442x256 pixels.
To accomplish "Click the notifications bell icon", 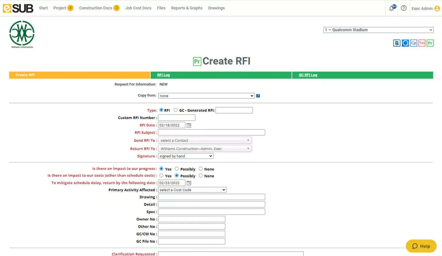I will click(392, 8).
